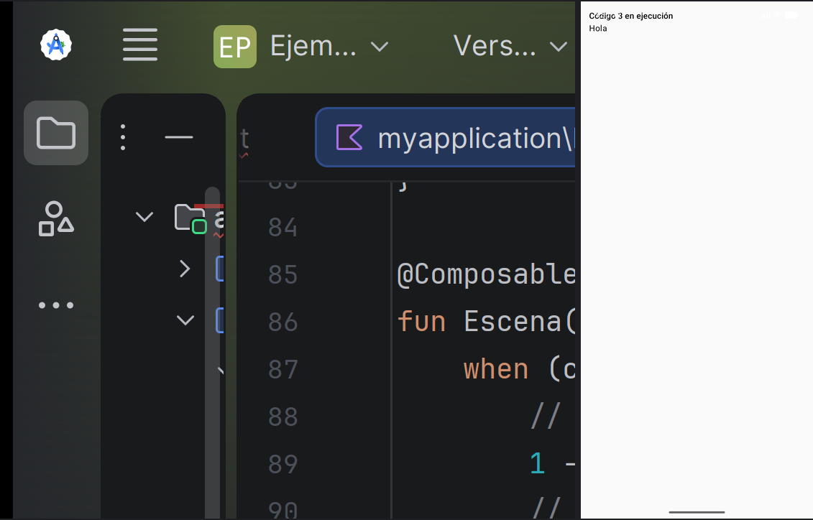Click the "Hola" text in emulator
The image size is (813, 520).
tap(598, 29)
